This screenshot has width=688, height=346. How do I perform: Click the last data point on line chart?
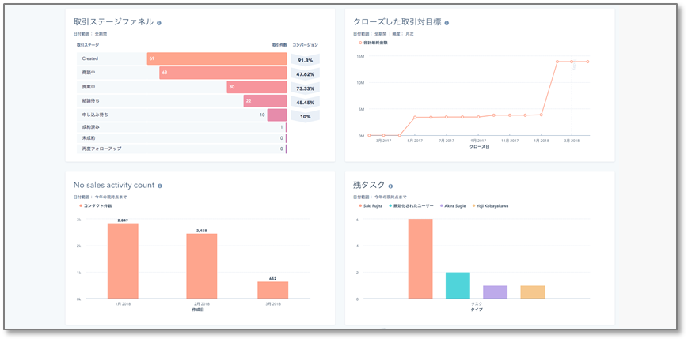click(x=587, y=62)
